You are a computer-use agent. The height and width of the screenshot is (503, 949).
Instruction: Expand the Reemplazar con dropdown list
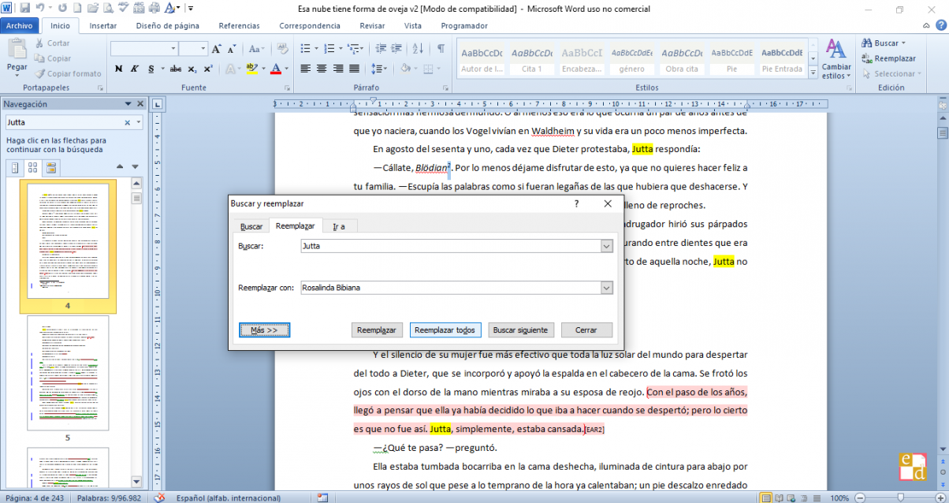coord(606,288)
